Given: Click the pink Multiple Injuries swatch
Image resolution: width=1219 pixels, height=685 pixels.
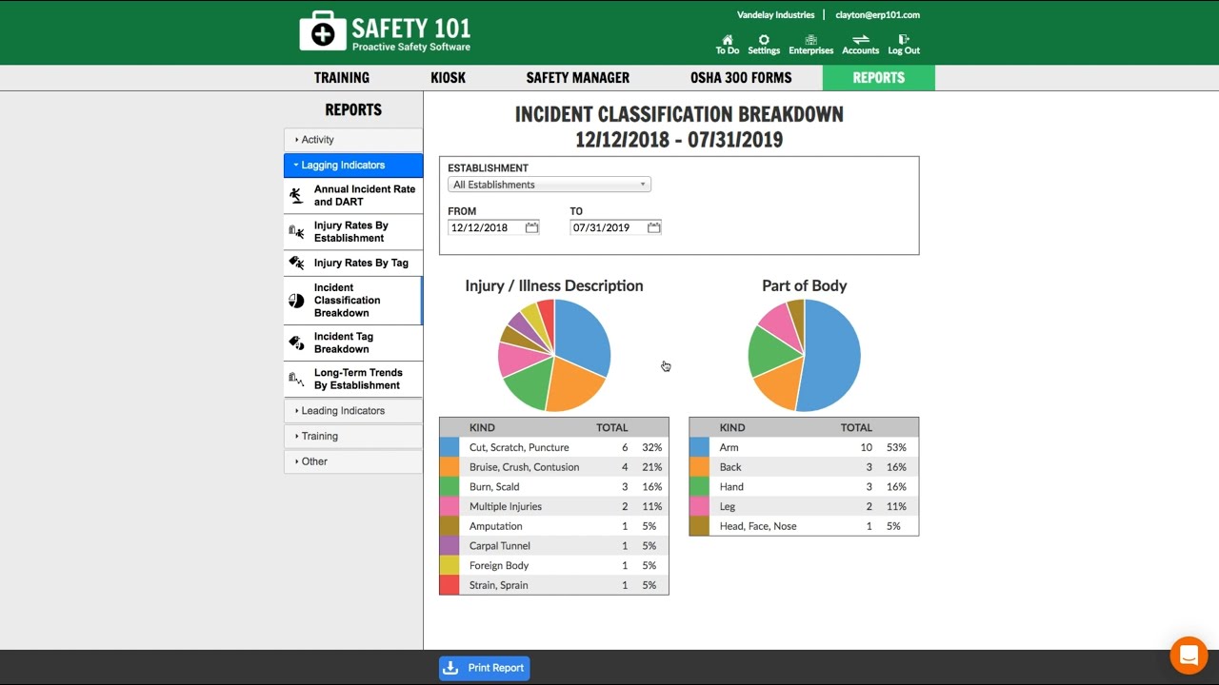Looking at the screenshot, I should point(450,506).
